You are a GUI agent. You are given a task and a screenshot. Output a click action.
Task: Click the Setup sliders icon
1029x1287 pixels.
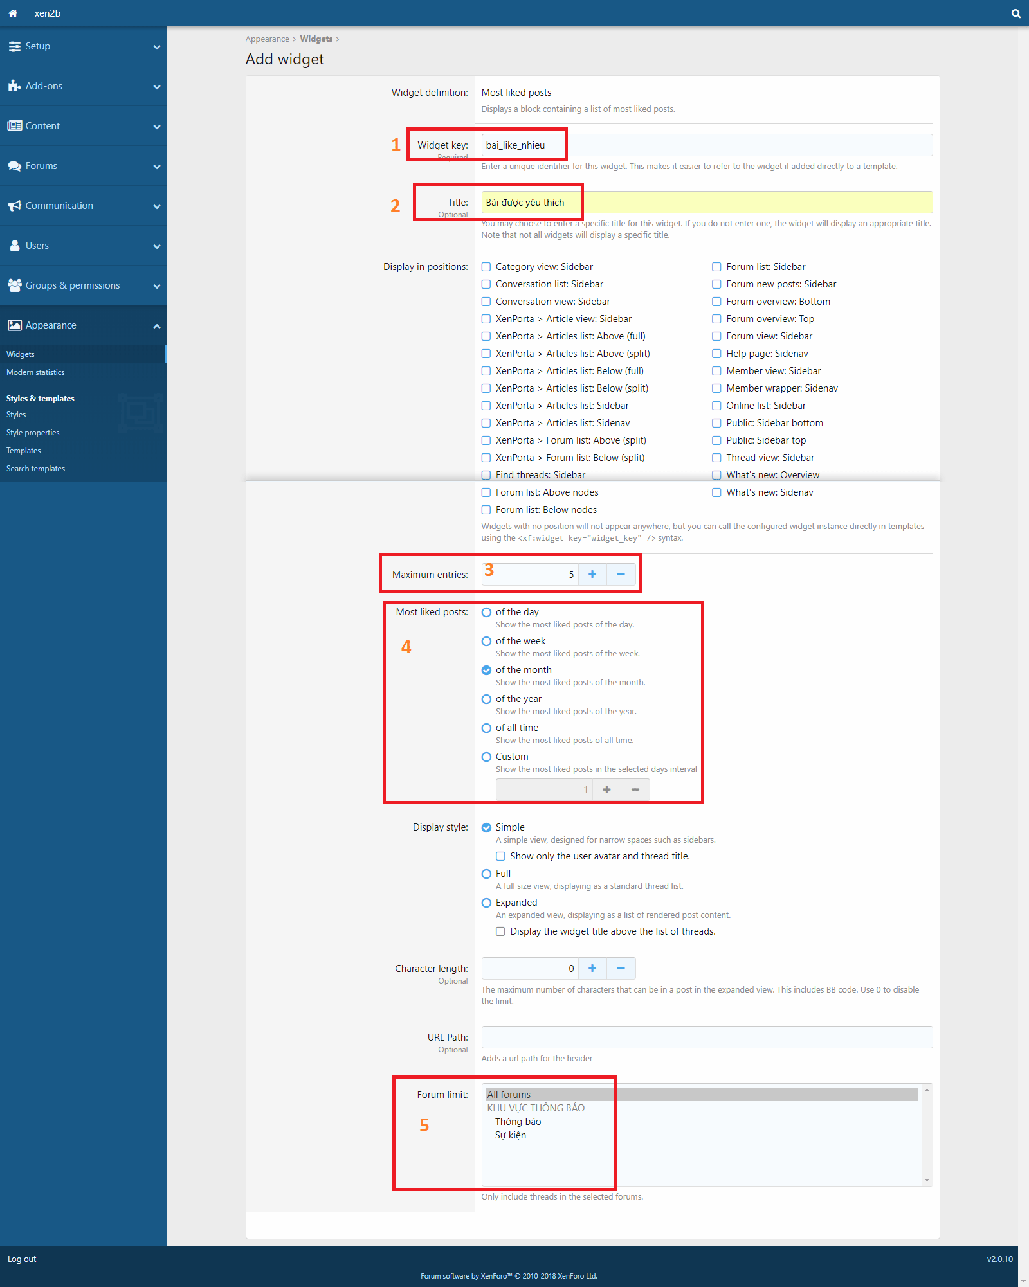pos(14,46)
